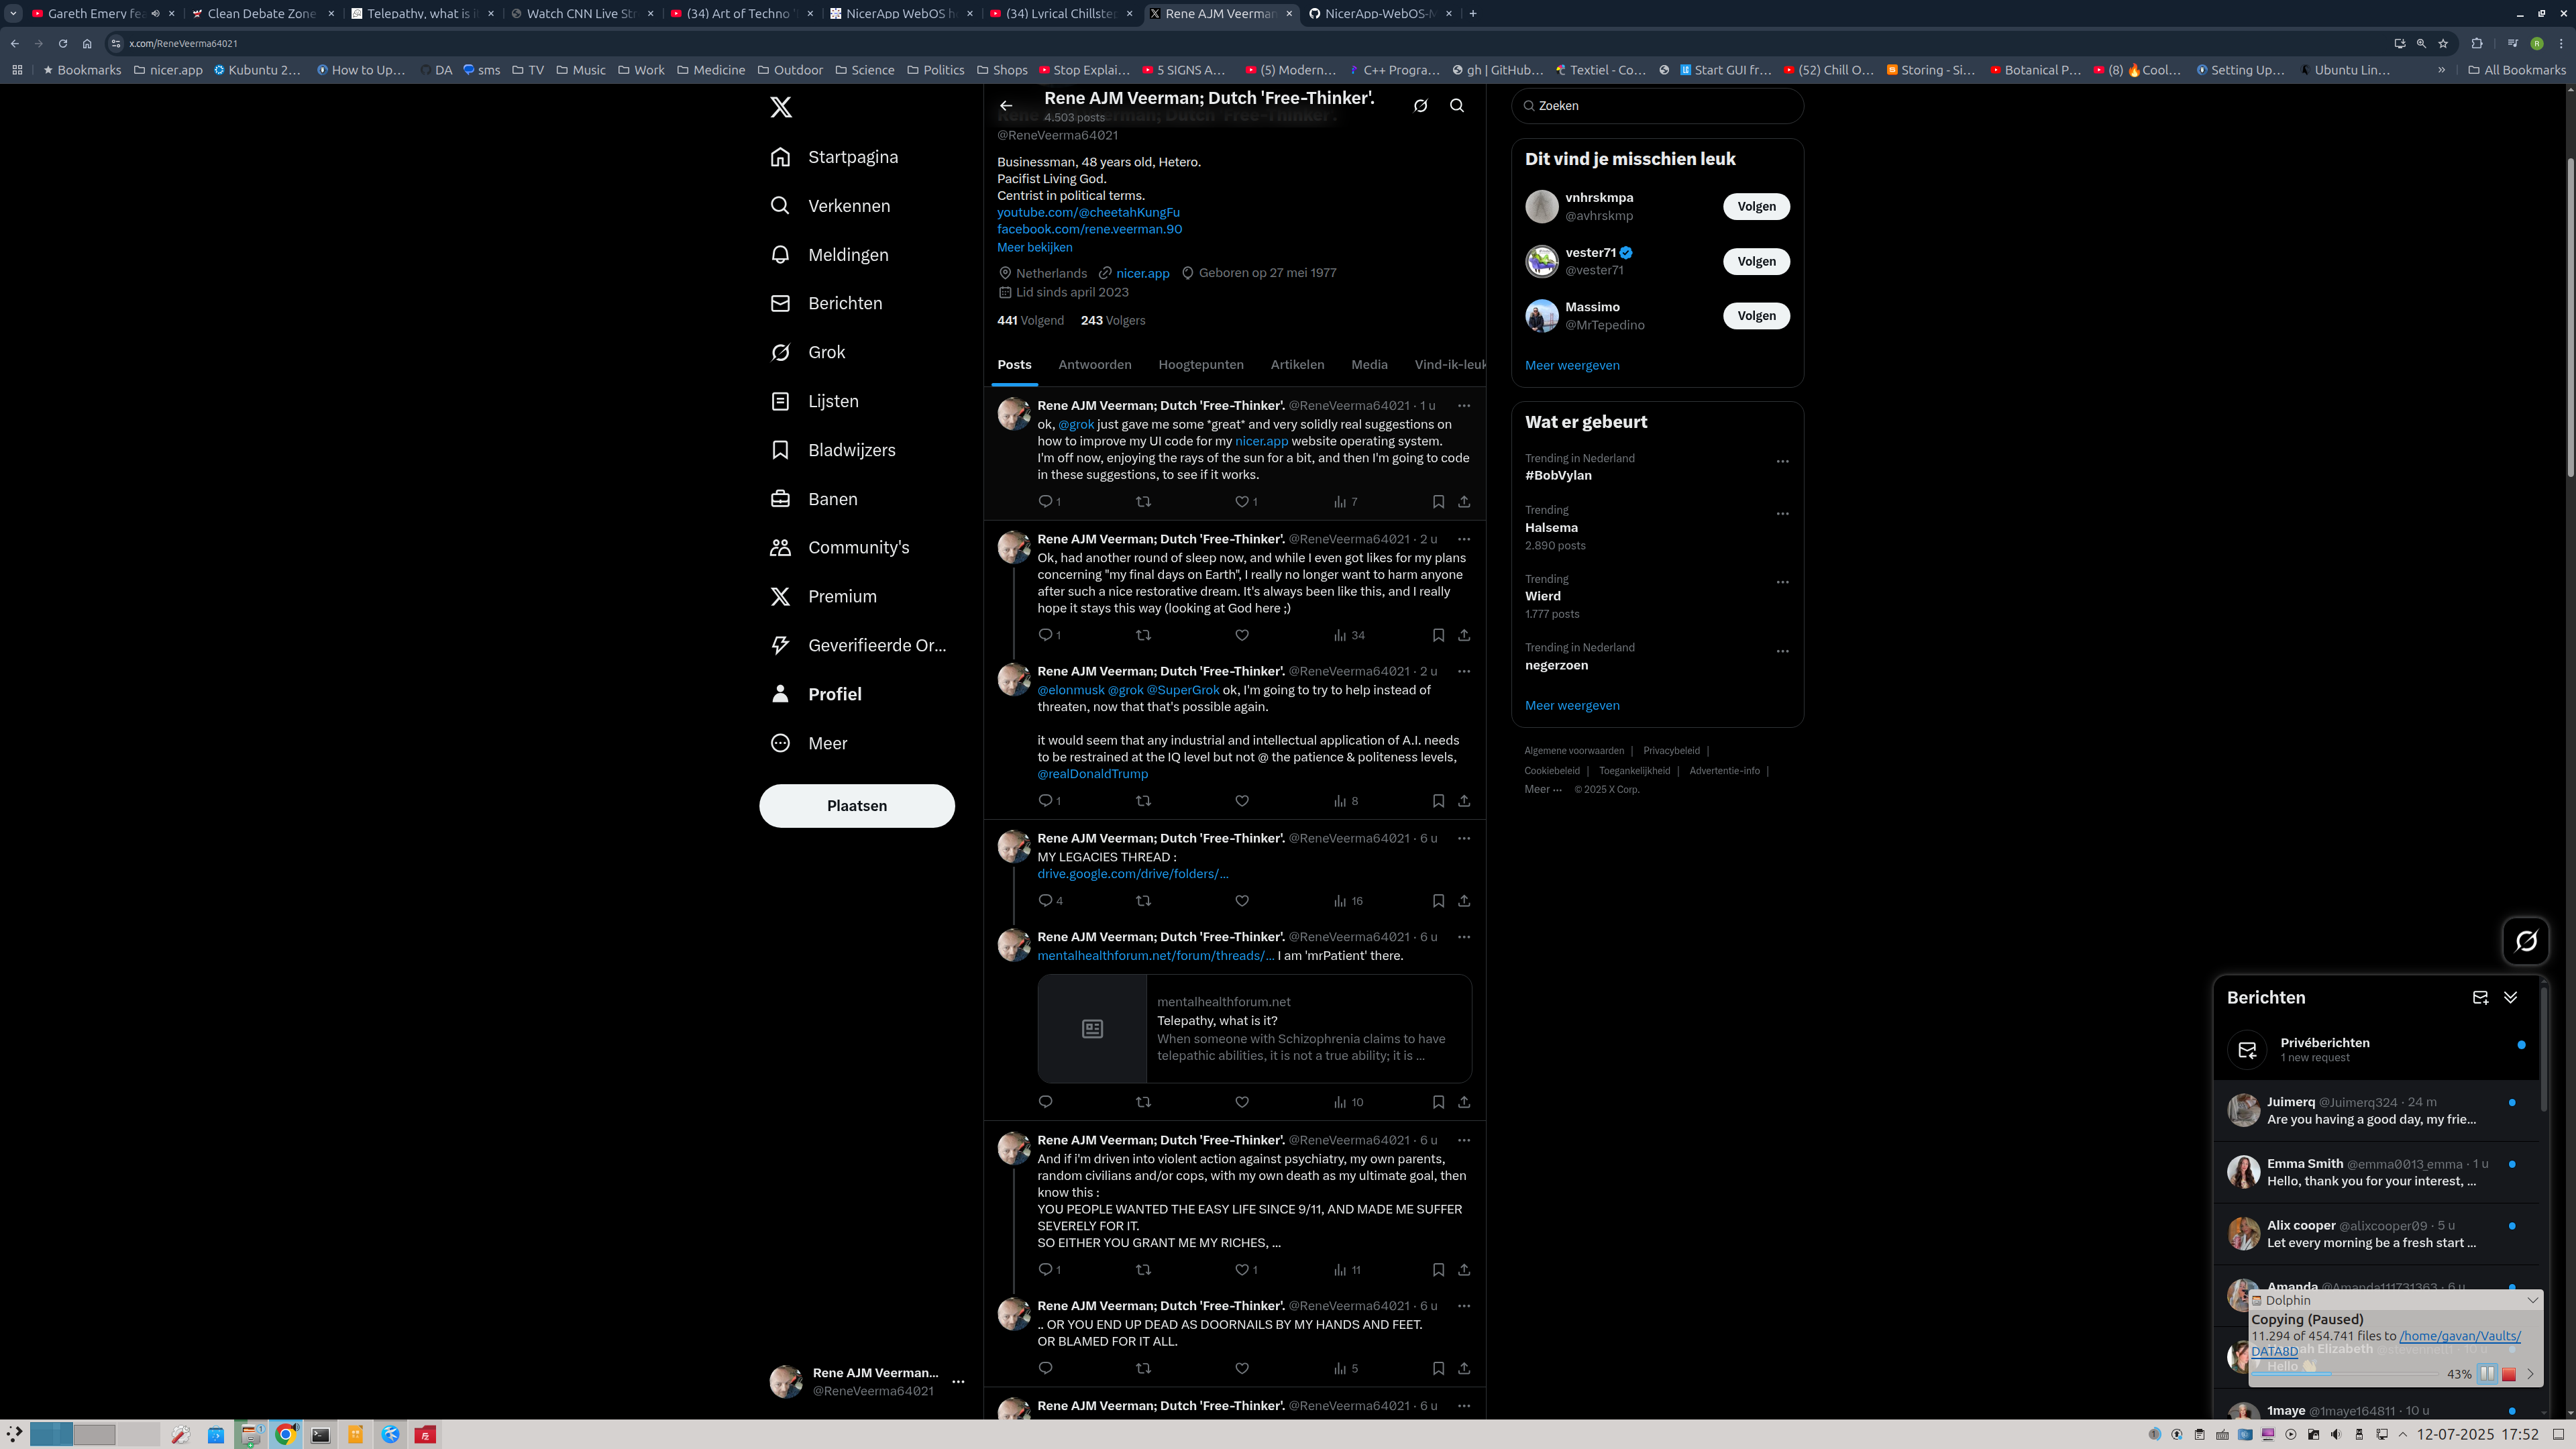Open Meer weergeven under suggested accounts
The width and height of the screenshot is (2576, 1449).
tap(1572, 365)
